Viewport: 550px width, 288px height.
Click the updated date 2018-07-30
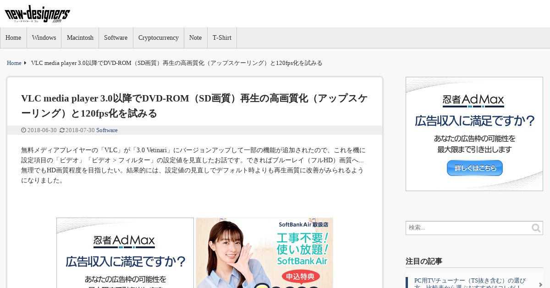tap(80, 130)
